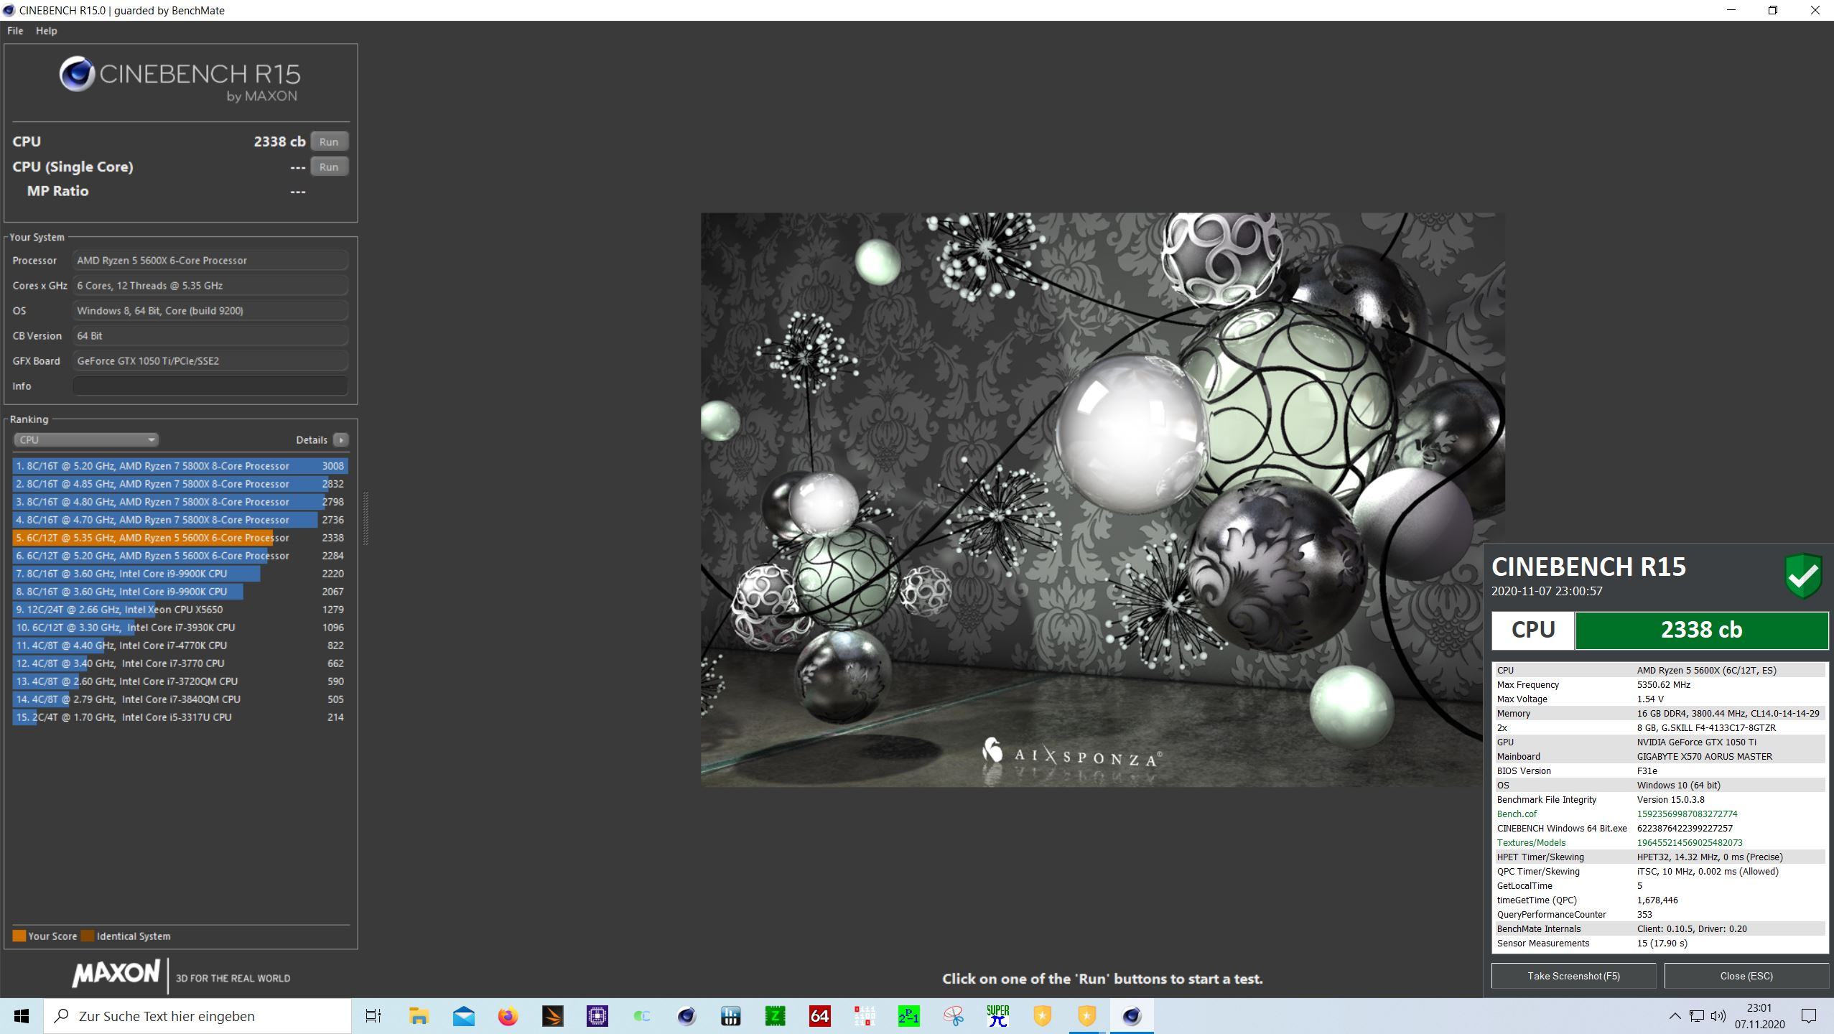Open volume control tray icon
The width and height of the screenshot is (1834, 1034).
(1718, 1016)
